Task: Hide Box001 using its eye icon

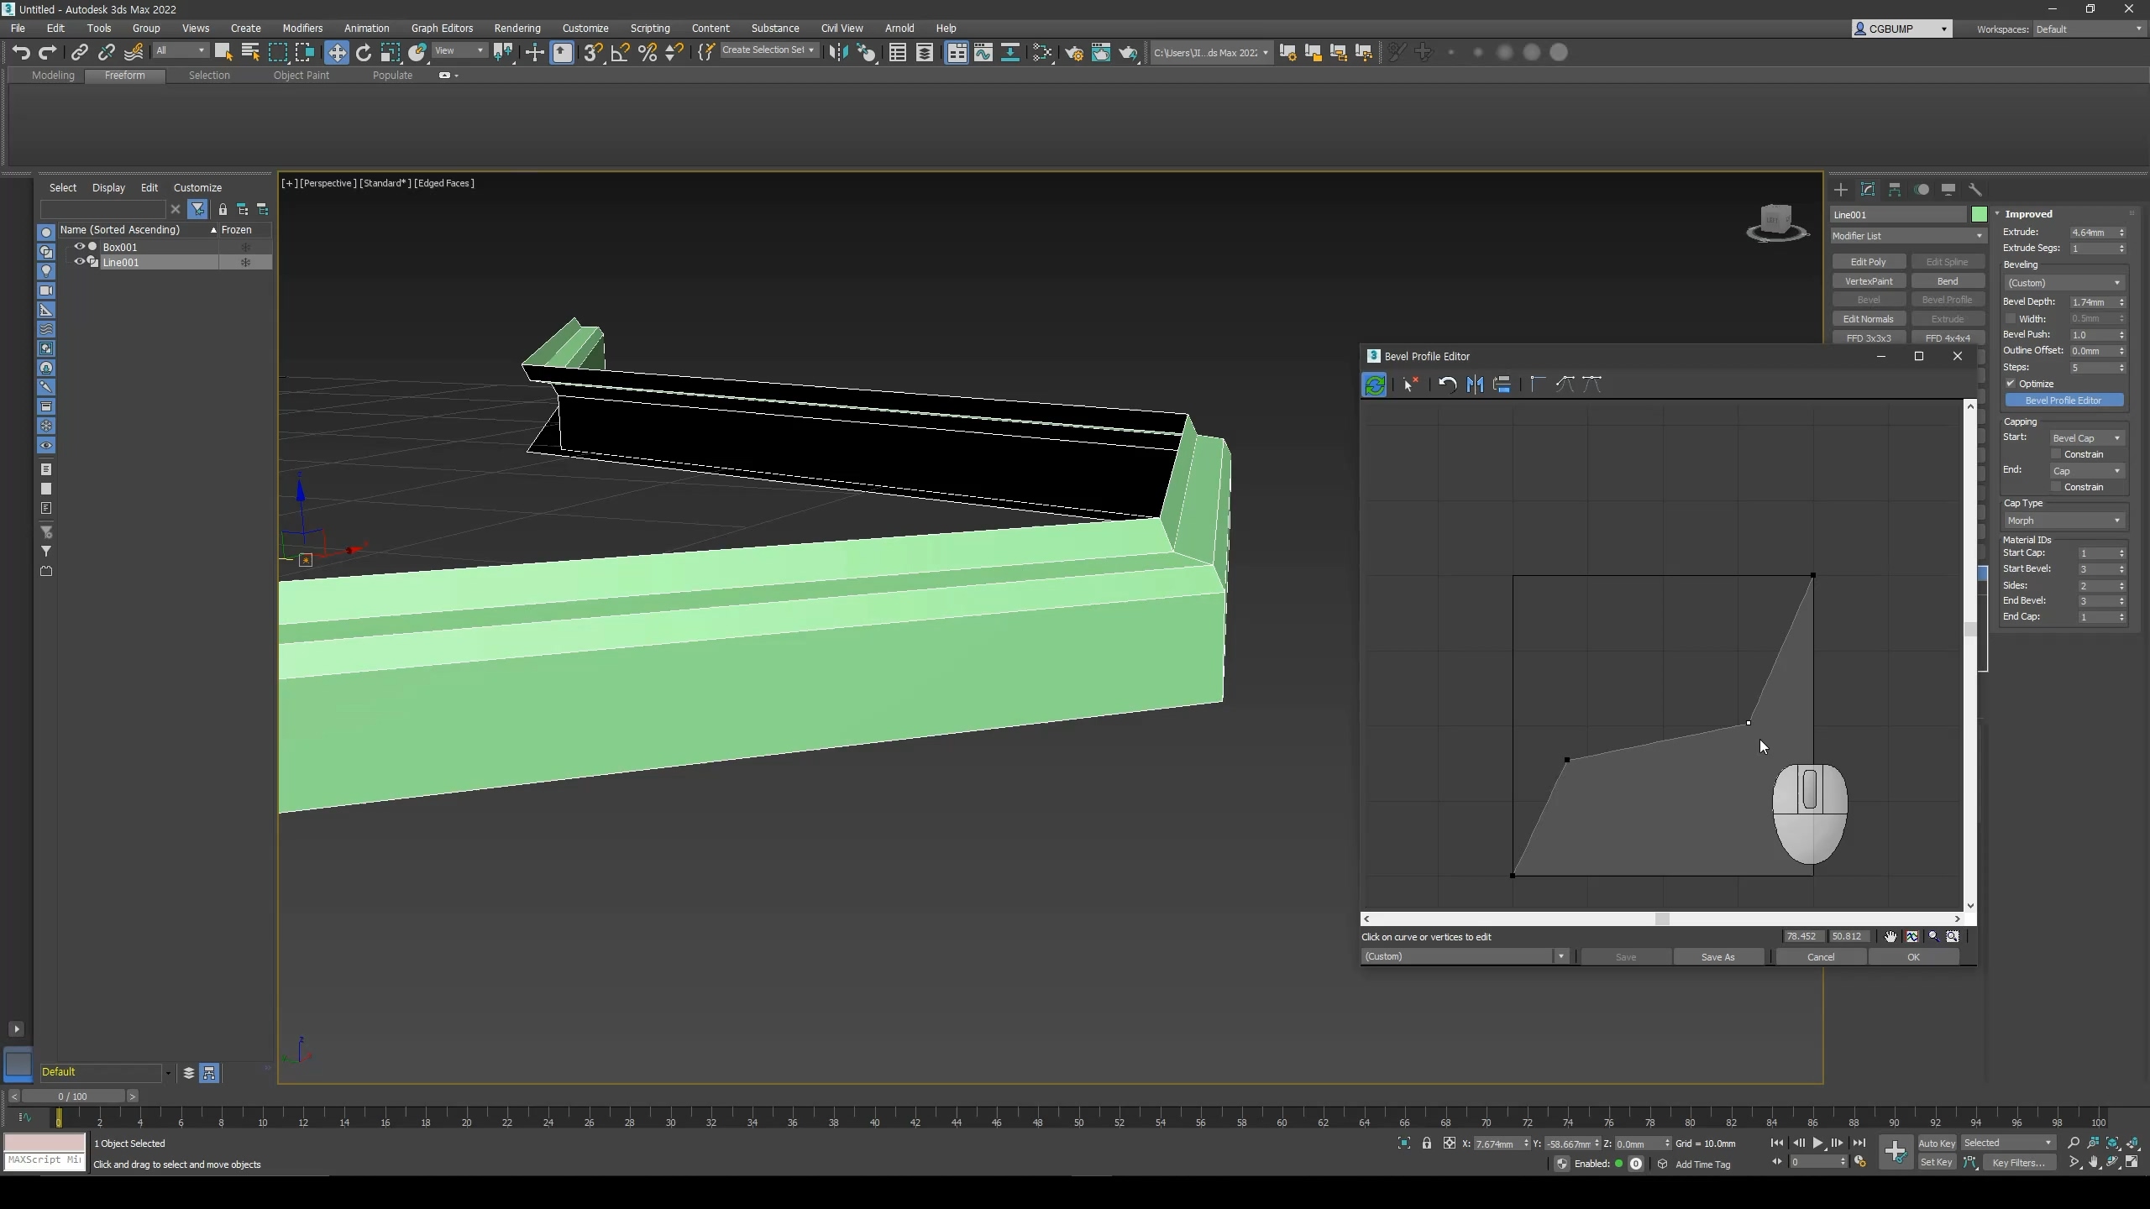Action: tap(80, 247)
